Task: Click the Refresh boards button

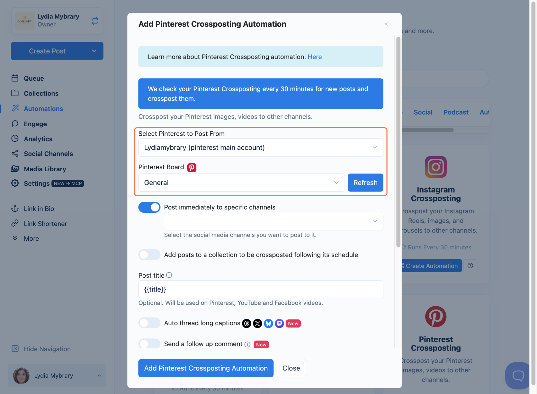Action: point(365,183)
